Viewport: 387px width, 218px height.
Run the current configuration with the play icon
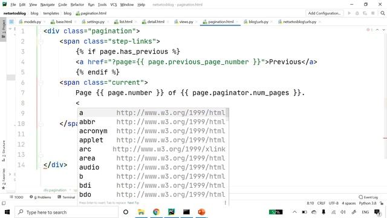(x=350, y=13)
